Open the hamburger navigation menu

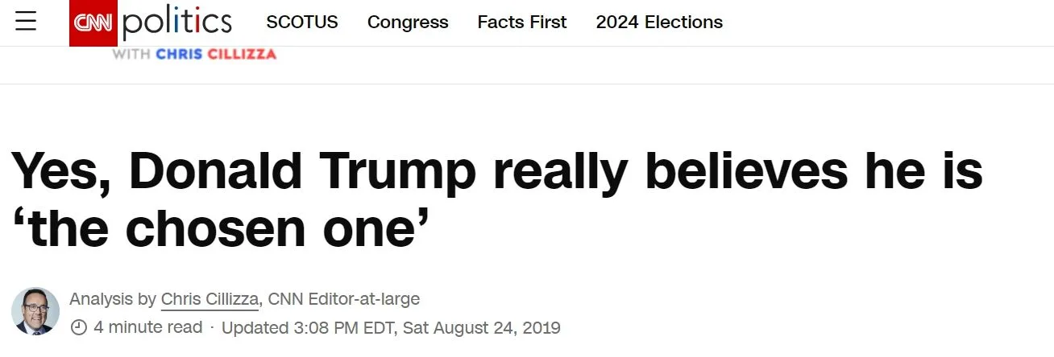(26, 23)
